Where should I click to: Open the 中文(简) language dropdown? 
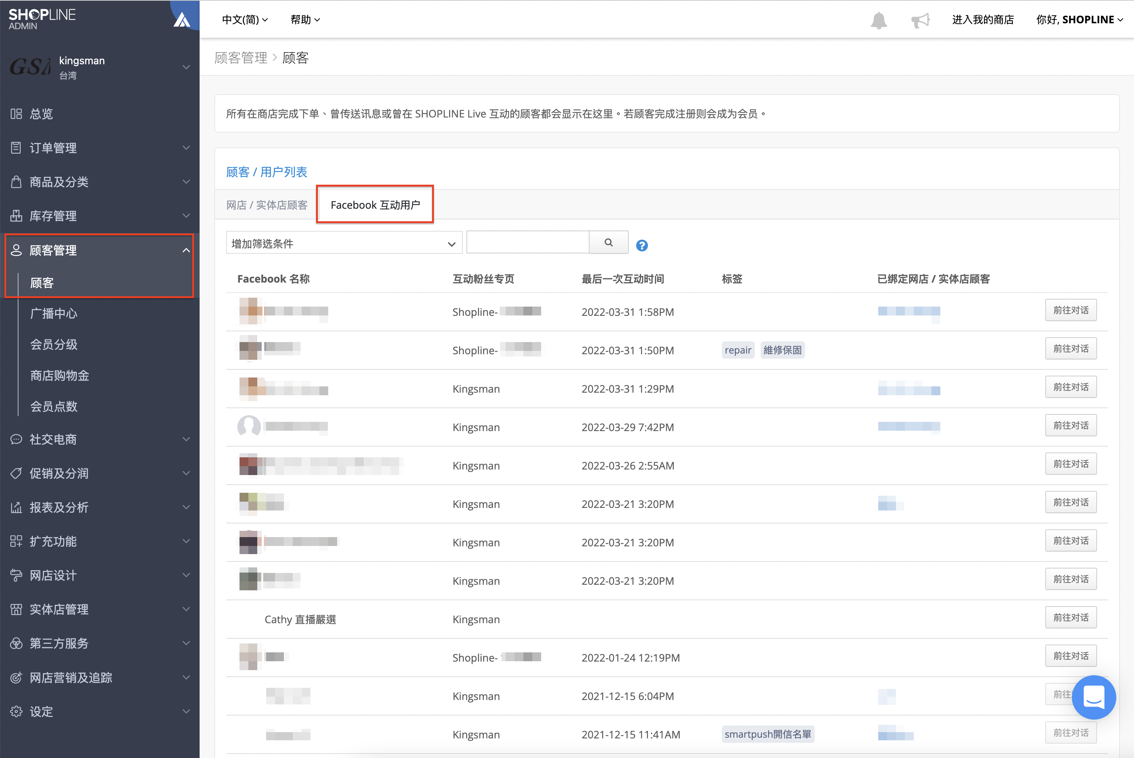pos(245,20)
